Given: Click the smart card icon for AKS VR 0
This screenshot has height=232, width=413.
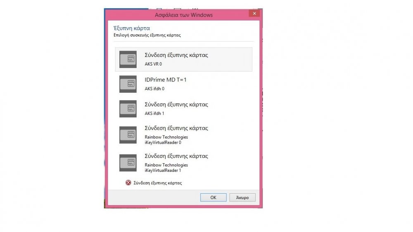Looking at the screenshot, I should point(128,59).
